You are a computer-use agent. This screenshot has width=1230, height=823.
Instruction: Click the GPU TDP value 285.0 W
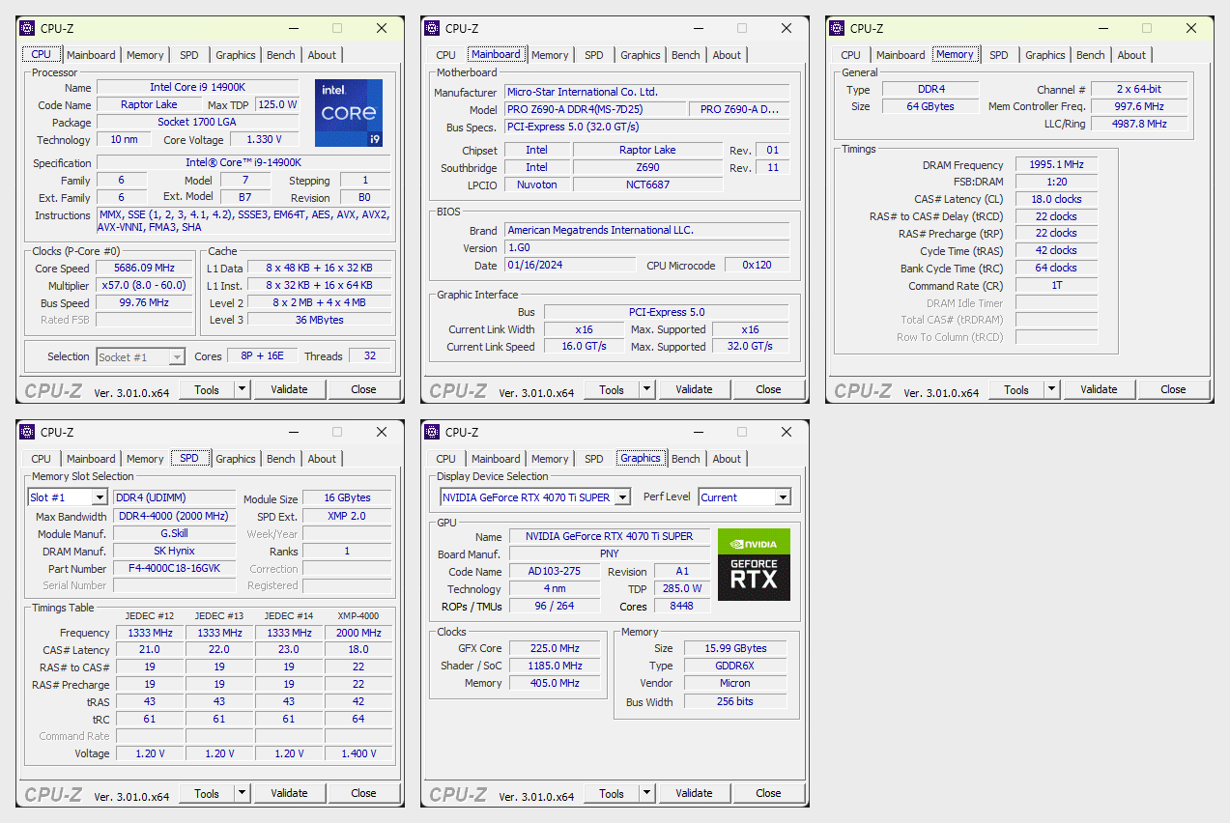pyautogui.click(x=682, y=588)
